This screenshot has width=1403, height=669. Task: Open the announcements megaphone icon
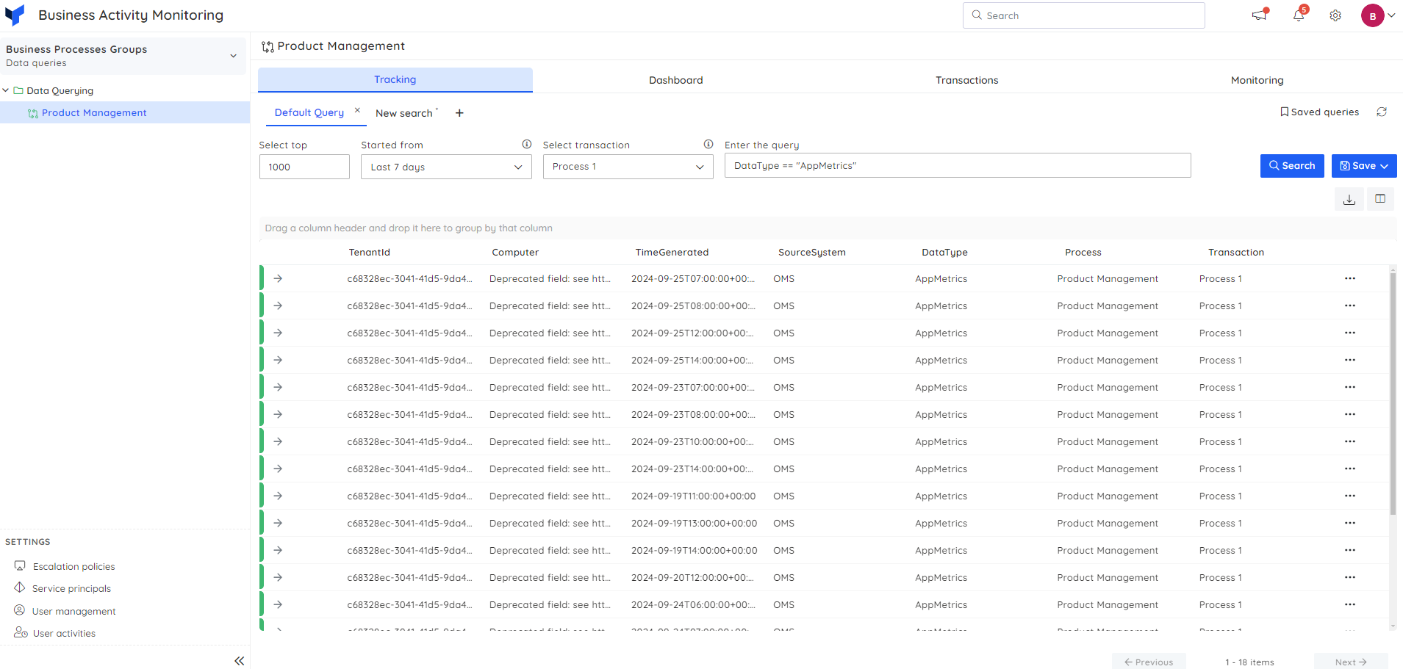pyautogui.click(x=1260, y=15)
